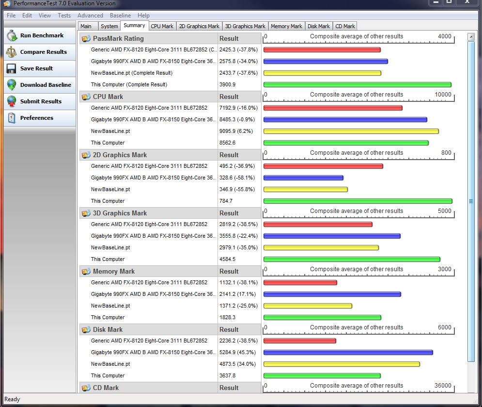Open the View menu
This screenshot has height=407, width=482.
click(45, 16)
